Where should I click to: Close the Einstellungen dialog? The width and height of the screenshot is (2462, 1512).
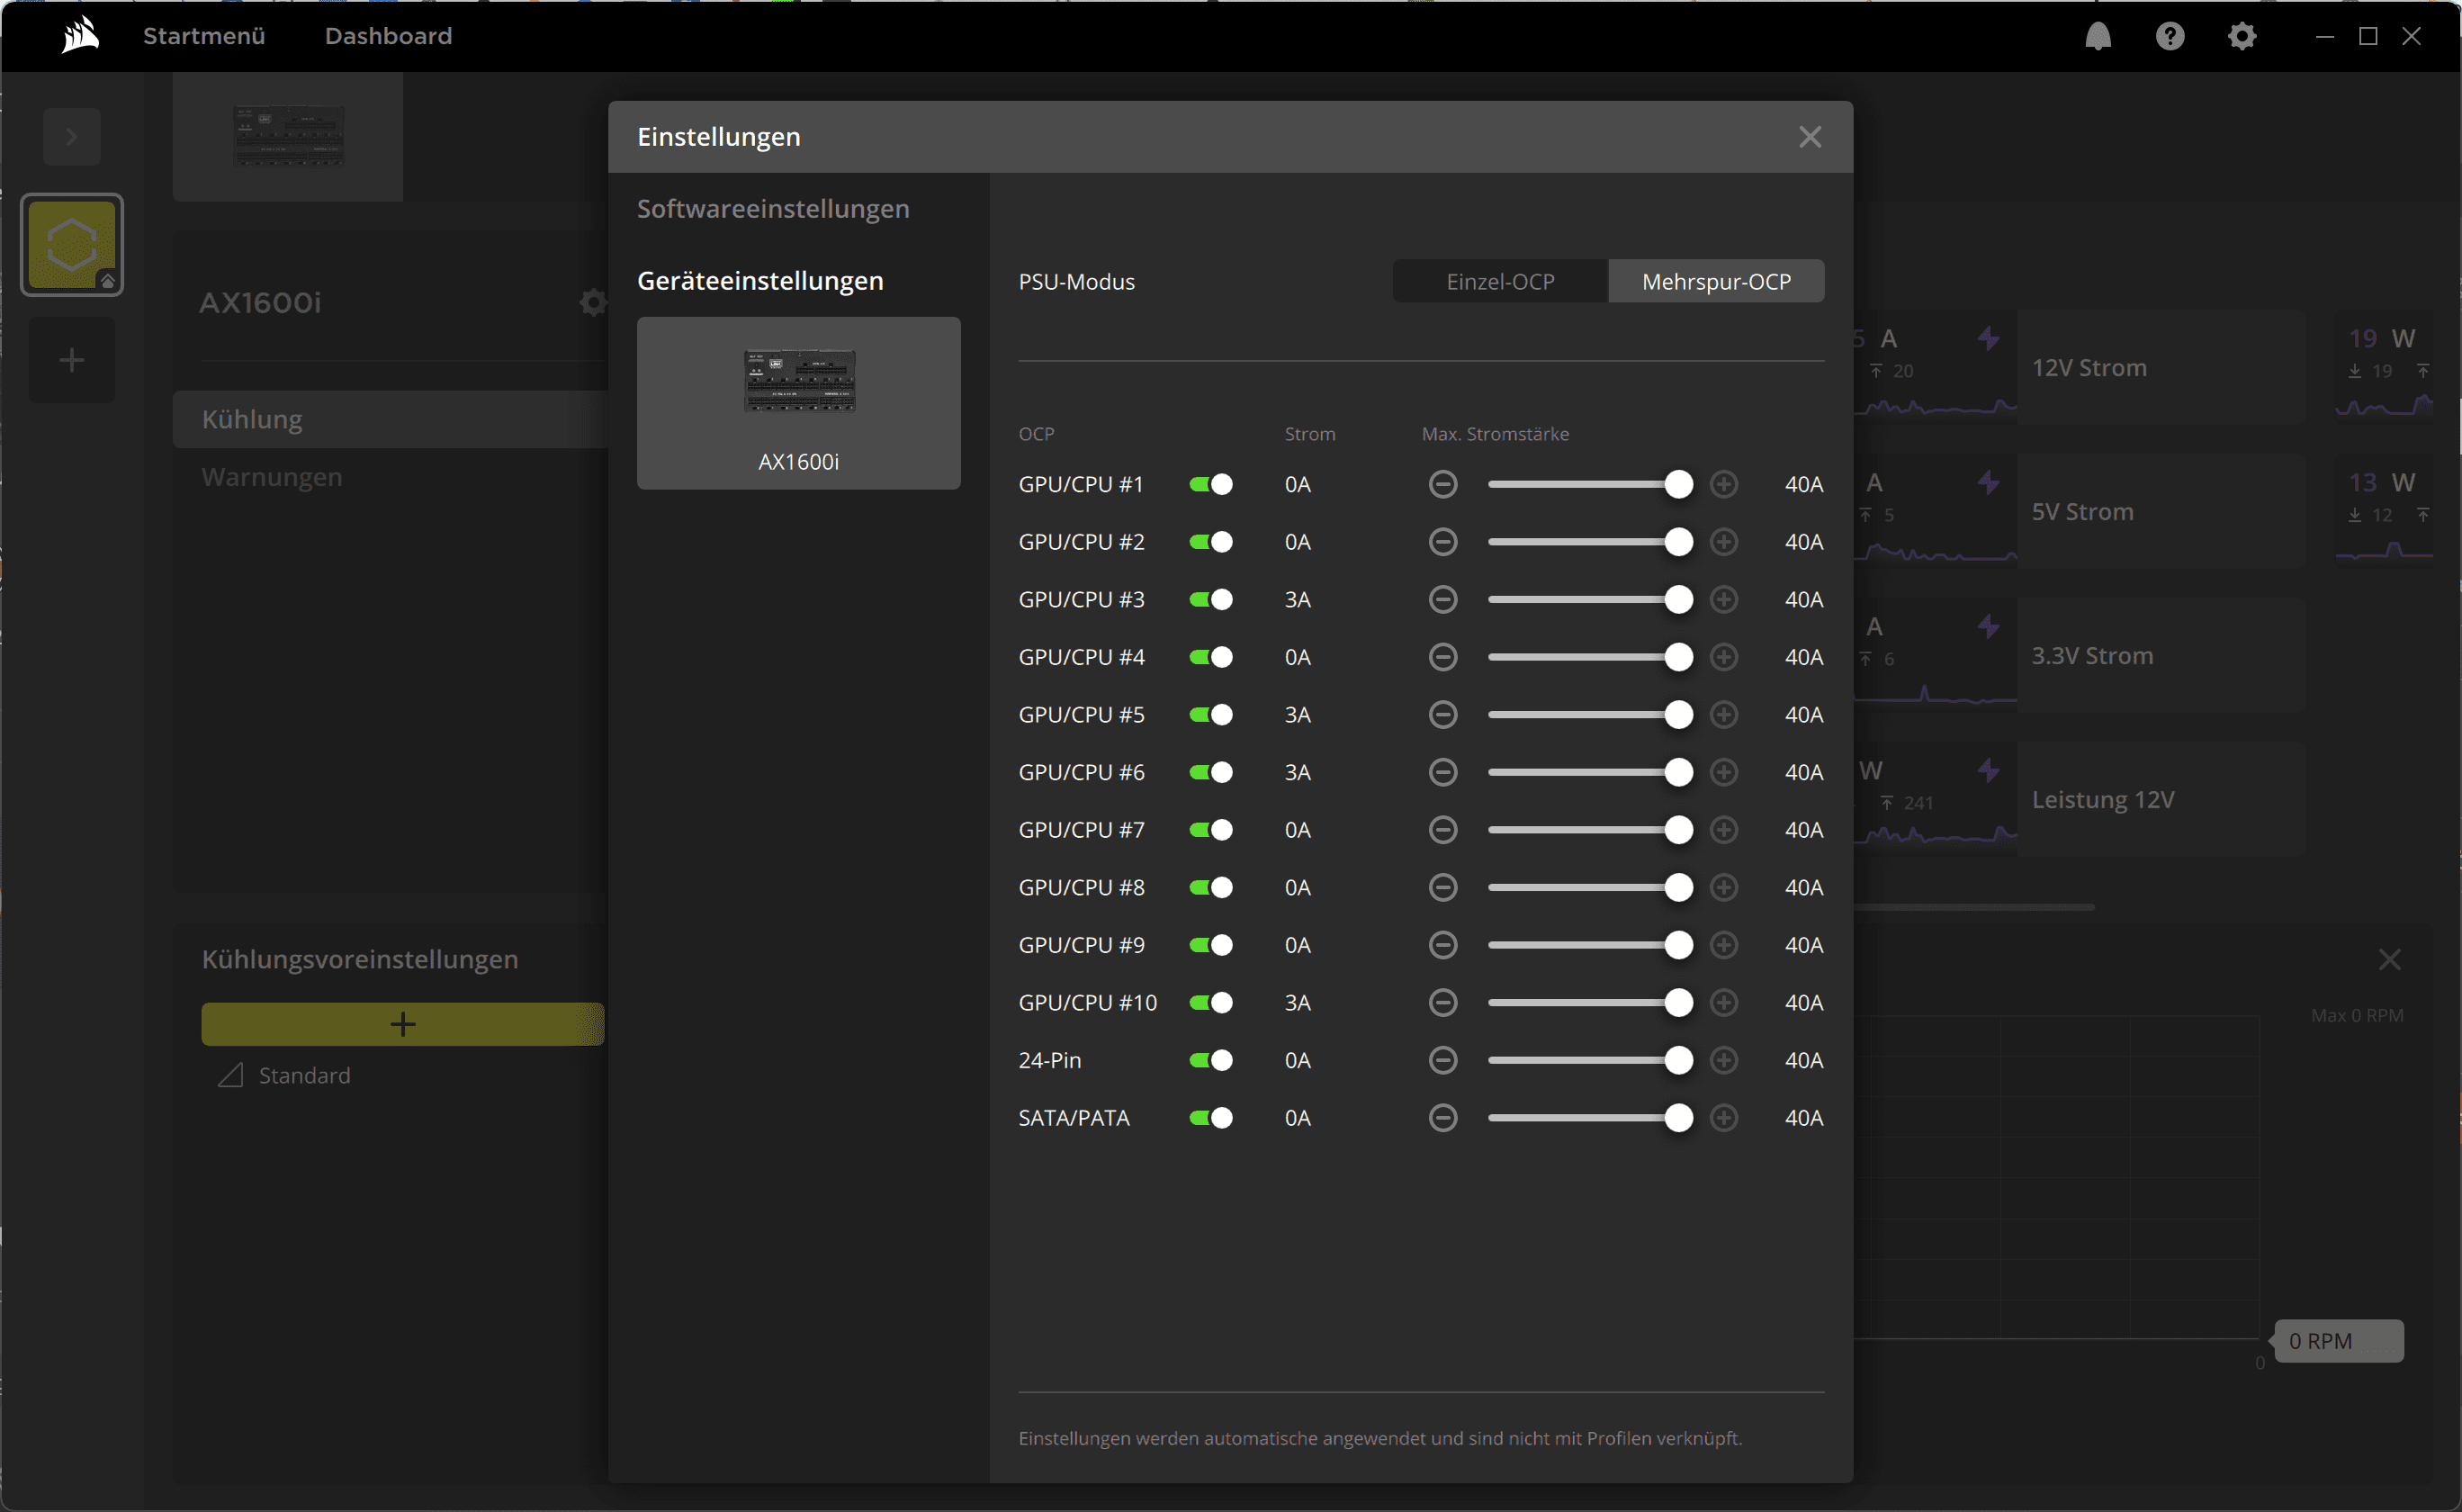tap(1810, 137)
